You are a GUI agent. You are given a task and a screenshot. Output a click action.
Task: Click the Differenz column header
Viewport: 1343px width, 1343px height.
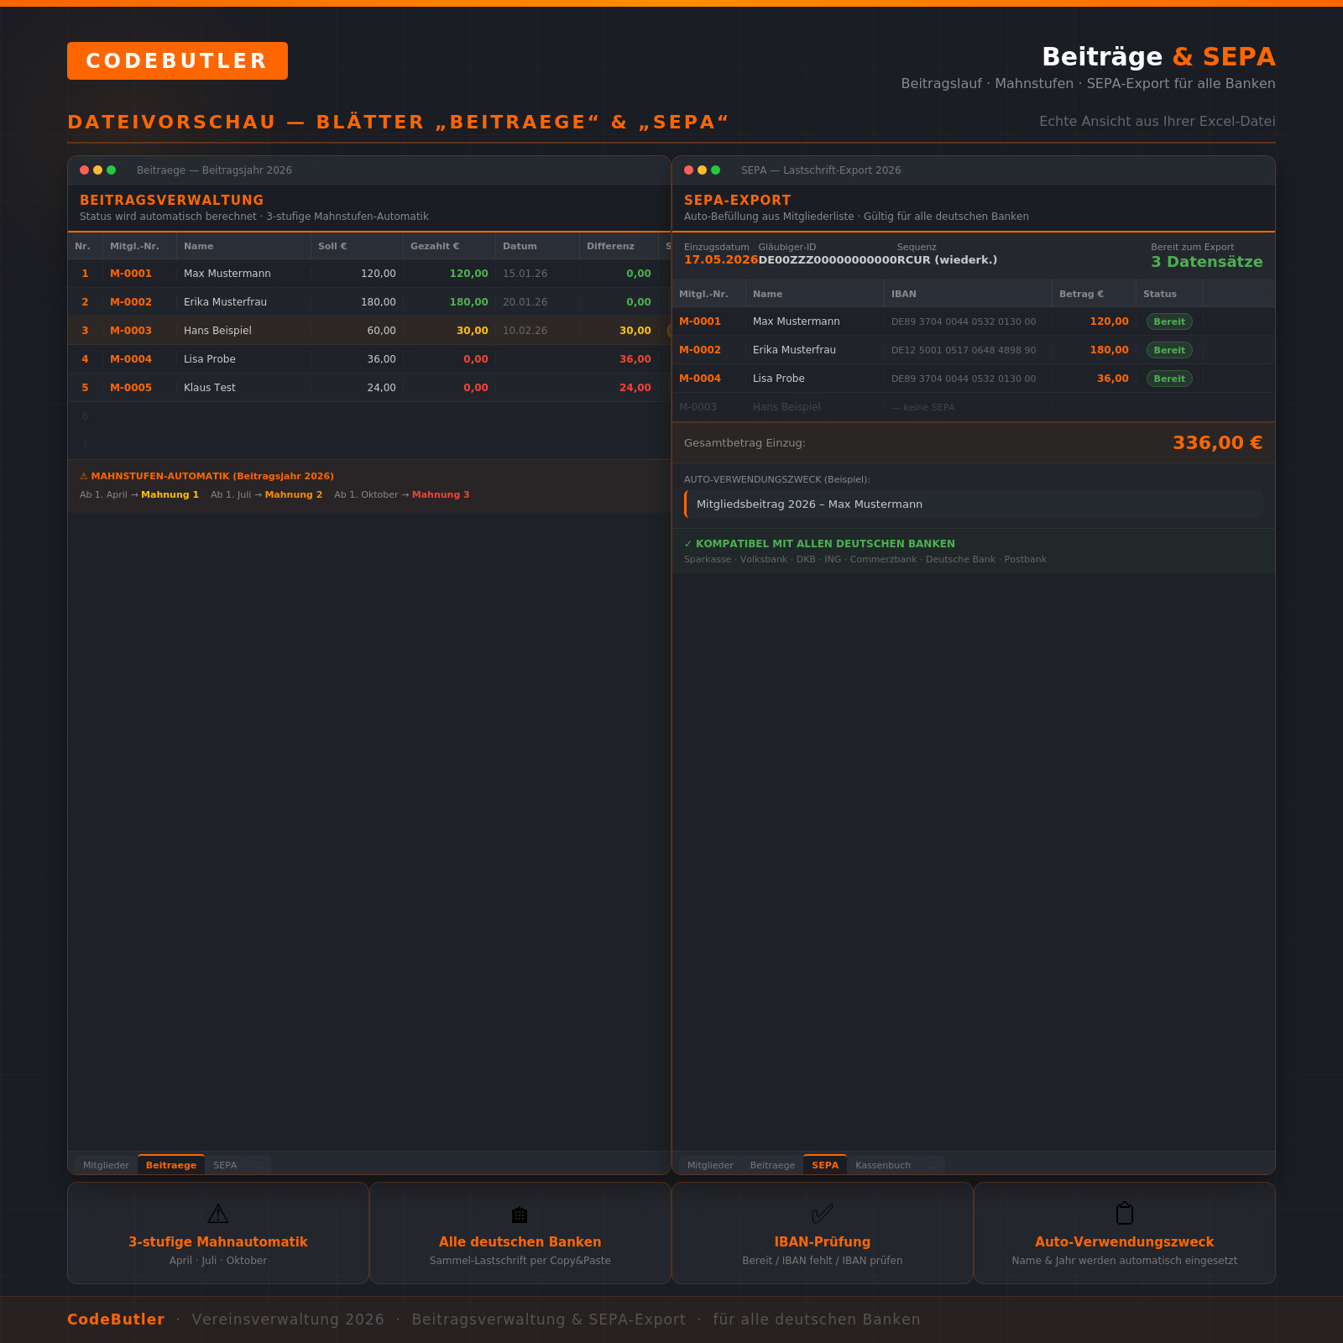(610, 246)
